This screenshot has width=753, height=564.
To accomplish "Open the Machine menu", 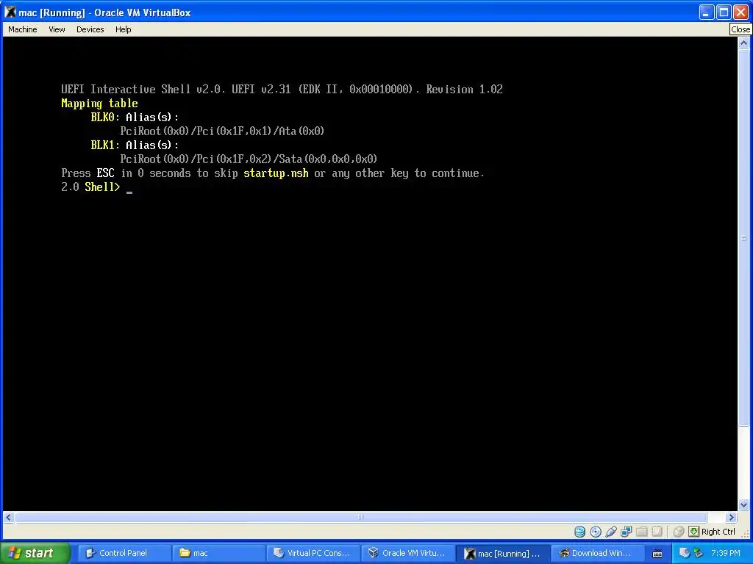I will 23,29.
